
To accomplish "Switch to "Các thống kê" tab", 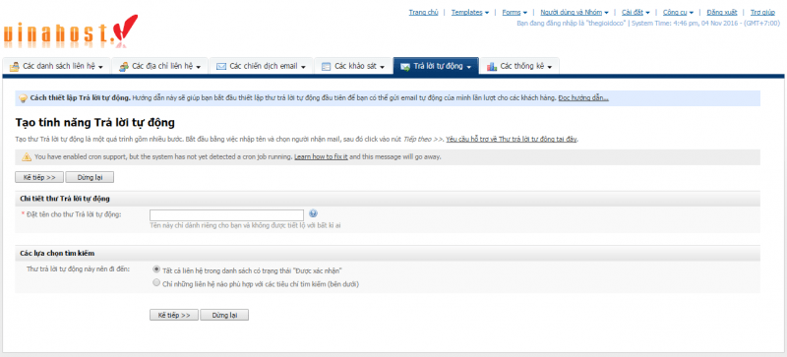I will tap(520, 66).
